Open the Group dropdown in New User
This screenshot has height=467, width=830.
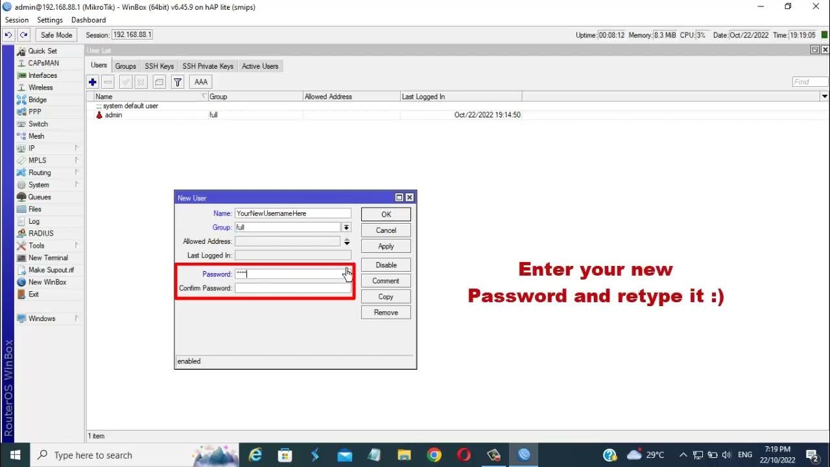346,228
